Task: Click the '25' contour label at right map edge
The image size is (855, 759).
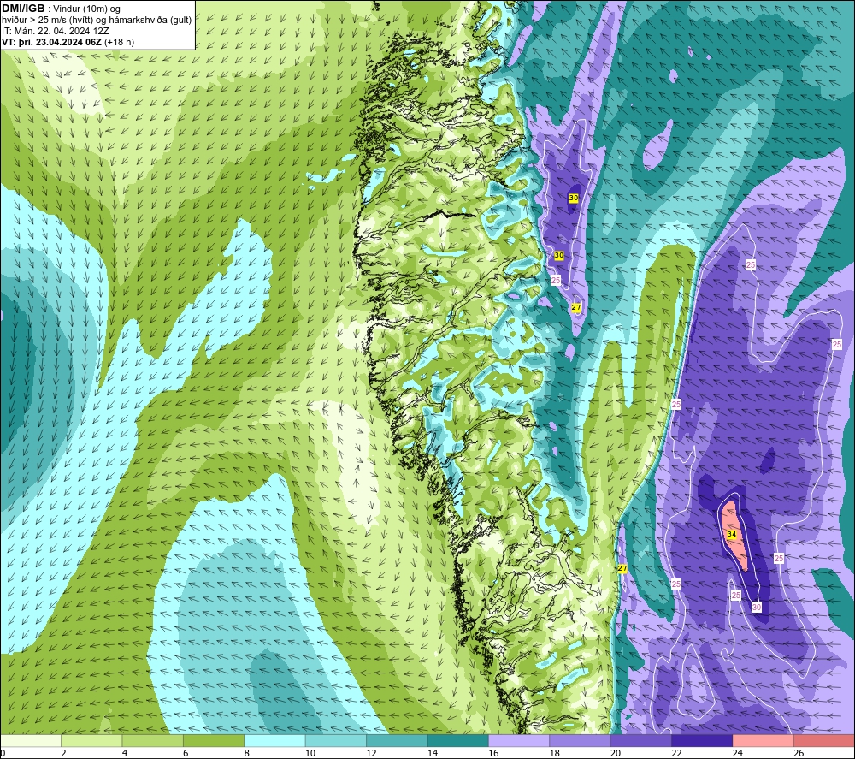Action: pos(837,344)
